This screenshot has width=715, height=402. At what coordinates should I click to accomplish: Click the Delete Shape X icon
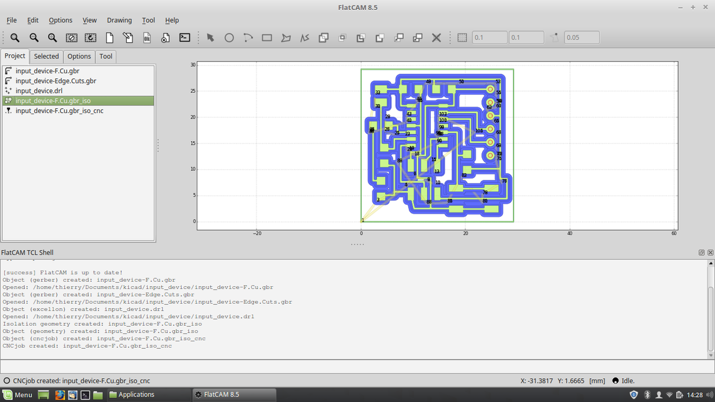436,38
